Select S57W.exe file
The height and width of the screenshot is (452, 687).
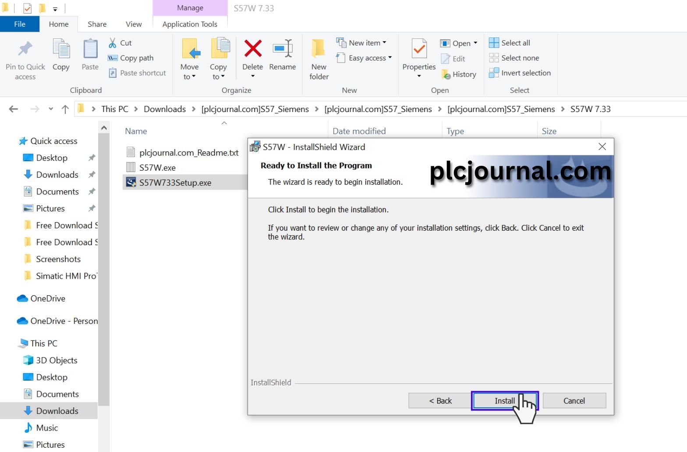pos(157,168)
